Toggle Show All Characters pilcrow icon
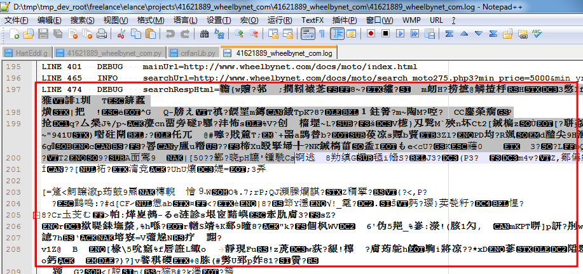This screenshot has width=583, height=274. point(322,34)
